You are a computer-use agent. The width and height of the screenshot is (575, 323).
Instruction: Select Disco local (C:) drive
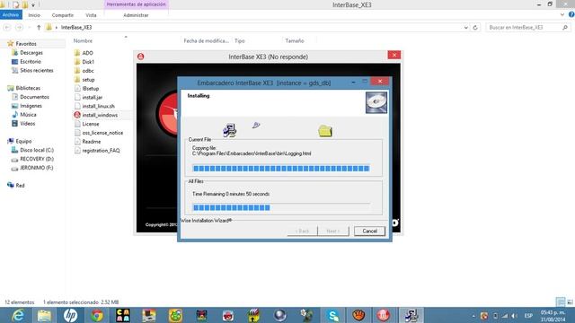point(37,150)
